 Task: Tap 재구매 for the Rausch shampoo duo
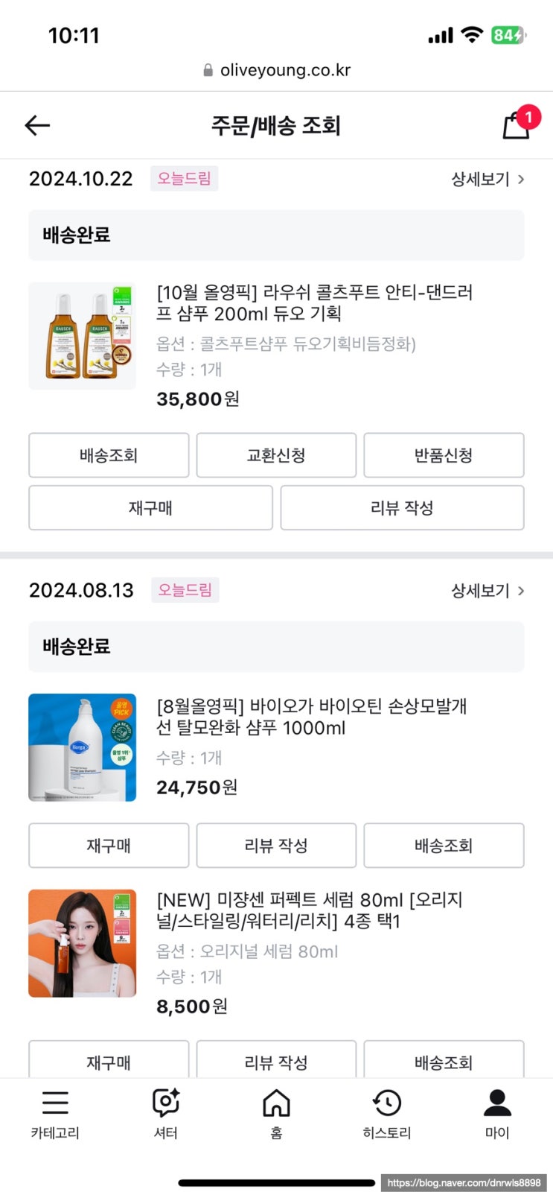(150, 508)
